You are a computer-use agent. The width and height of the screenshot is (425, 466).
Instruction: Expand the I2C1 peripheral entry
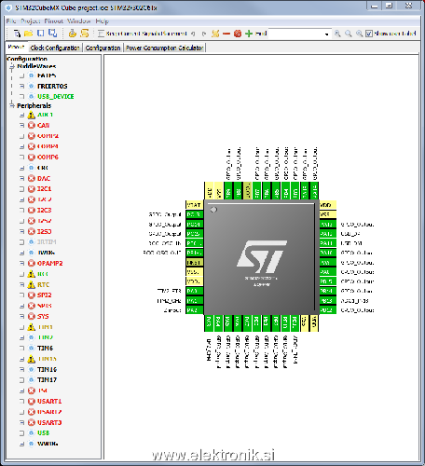21,189
